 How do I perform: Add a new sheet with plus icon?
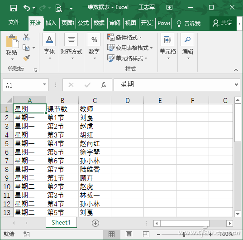(95, 223)
